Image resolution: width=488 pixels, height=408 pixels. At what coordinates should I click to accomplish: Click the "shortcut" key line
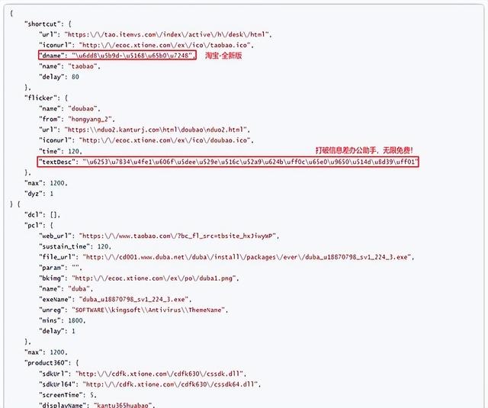point(48,24)
